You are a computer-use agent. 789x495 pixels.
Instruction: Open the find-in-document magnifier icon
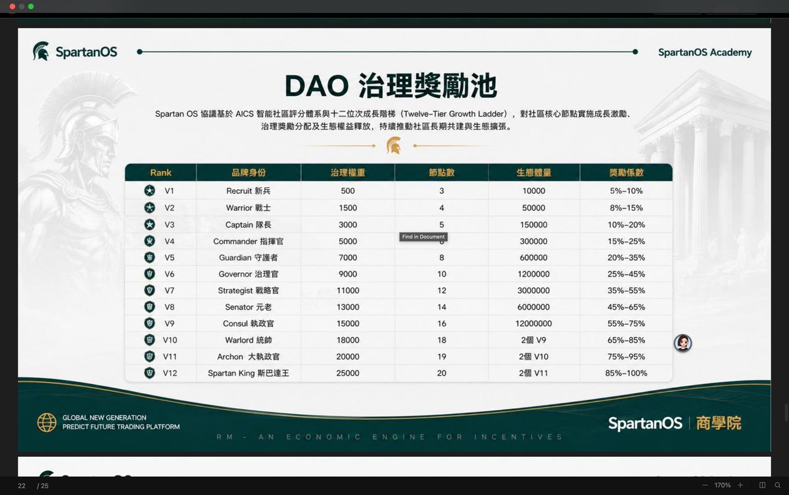(x=778, y=485)
